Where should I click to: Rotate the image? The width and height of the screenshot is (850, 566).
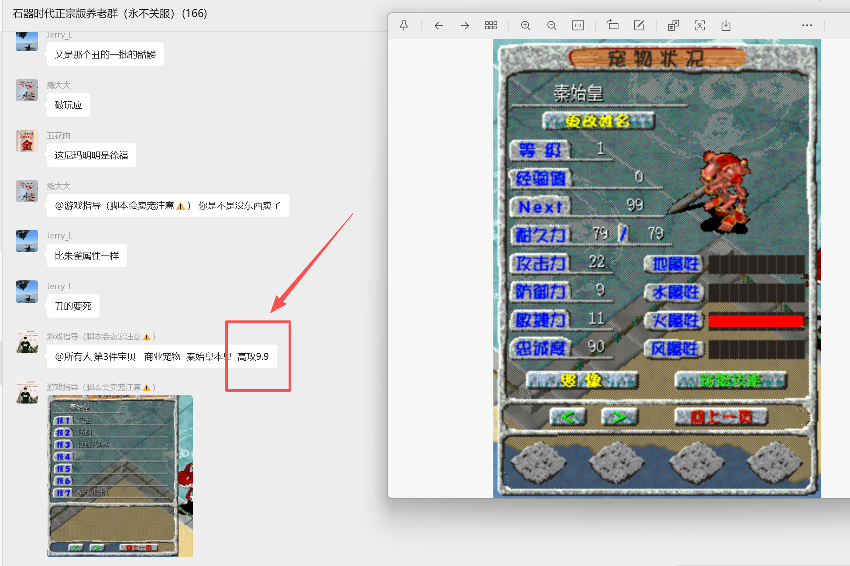613,25
